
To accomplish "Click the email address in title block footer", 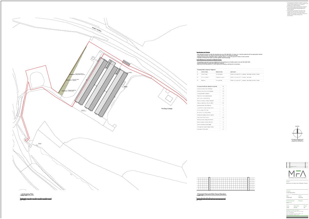I will coord(295,214).
